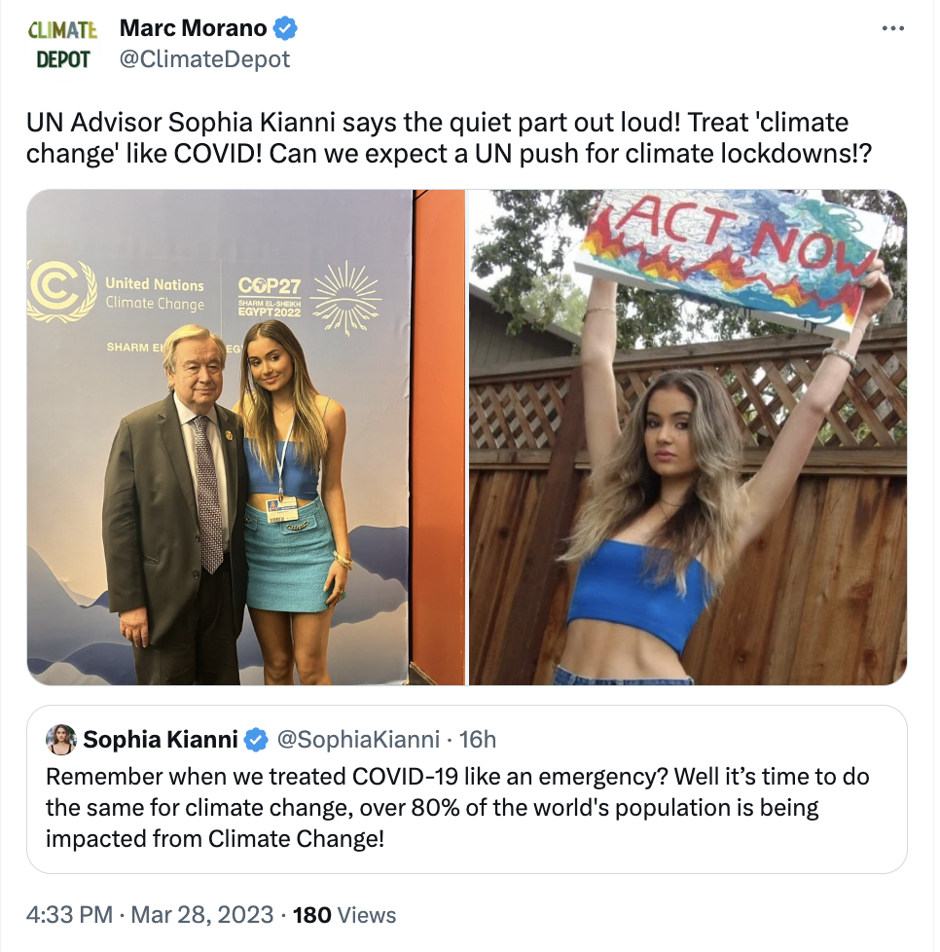
Task: Click the verified badge next to Sophia Kianni
Action: (256, 740)
